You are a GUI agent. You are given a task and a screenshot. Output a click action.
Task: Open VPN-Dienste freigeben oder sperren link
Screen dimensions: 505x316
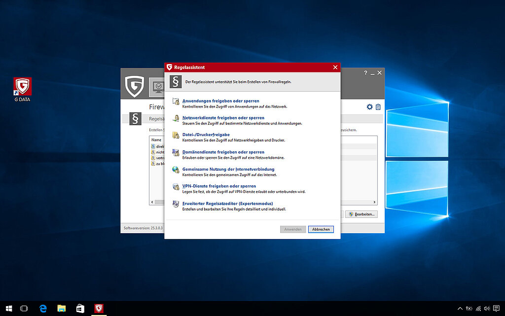click(219, 186)
